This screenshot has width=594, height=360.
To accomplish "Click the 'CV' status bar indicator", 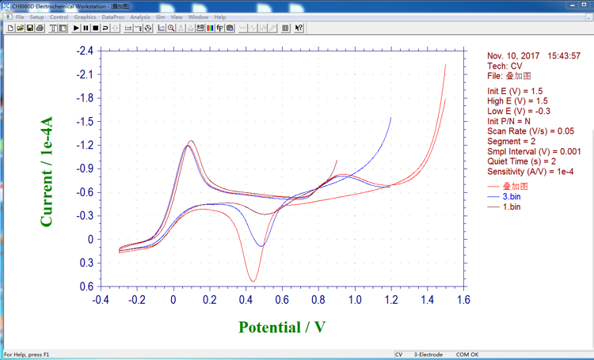I will pyautogui.click(x=398, y=354).
